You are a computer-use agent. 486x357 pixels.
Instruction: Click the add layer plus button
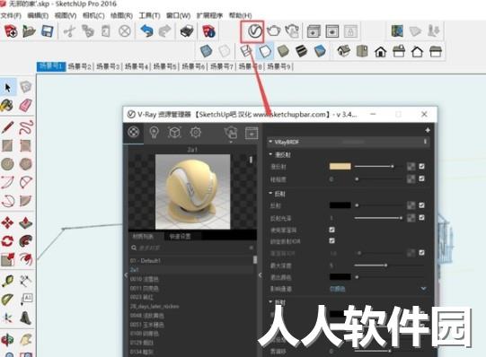pyautogui.click(x=428, y=130)
